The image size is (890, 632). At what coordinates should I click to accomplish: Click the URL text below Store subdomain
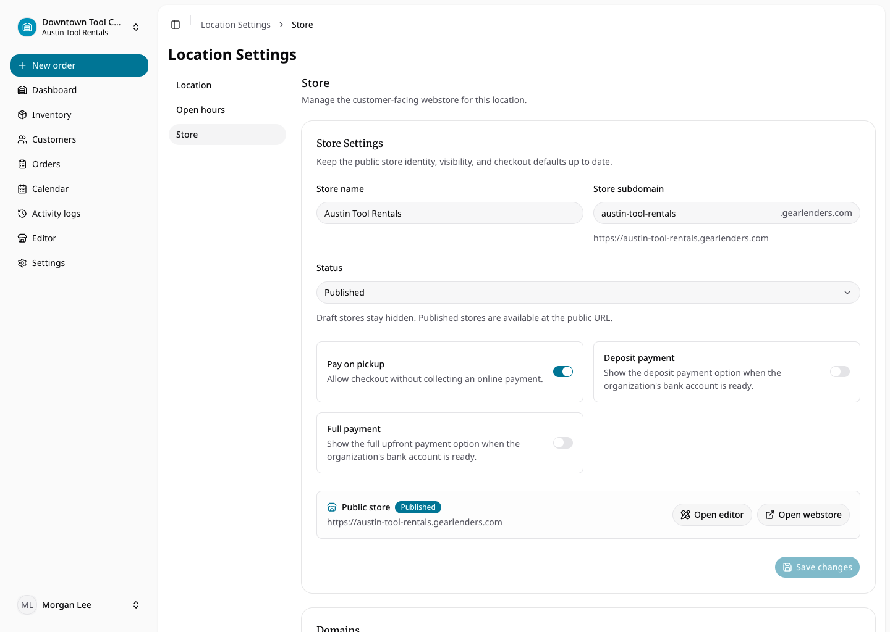(681, 238)
